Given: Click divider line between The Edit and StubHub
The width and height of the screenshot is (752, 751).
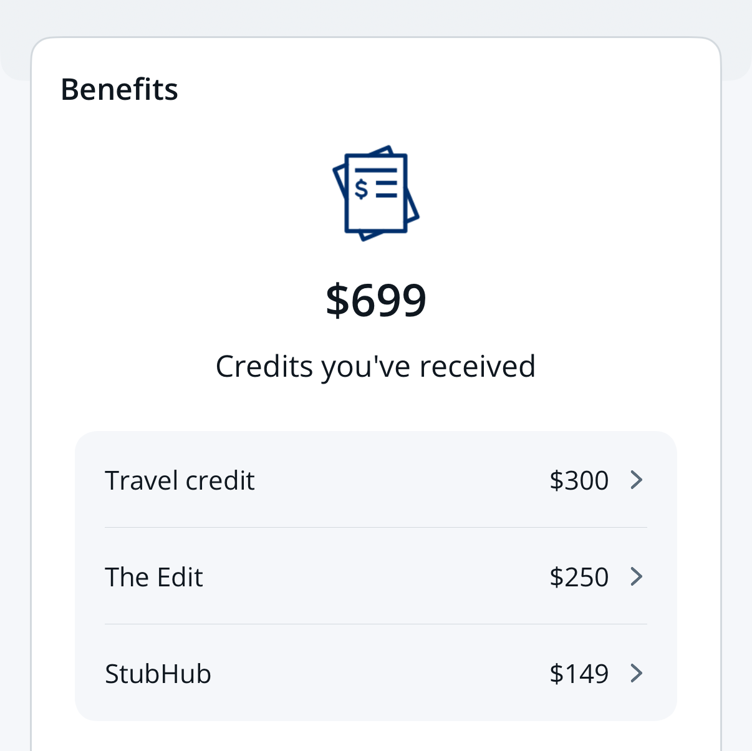Looking at the screenshot, I should [375, 624].
